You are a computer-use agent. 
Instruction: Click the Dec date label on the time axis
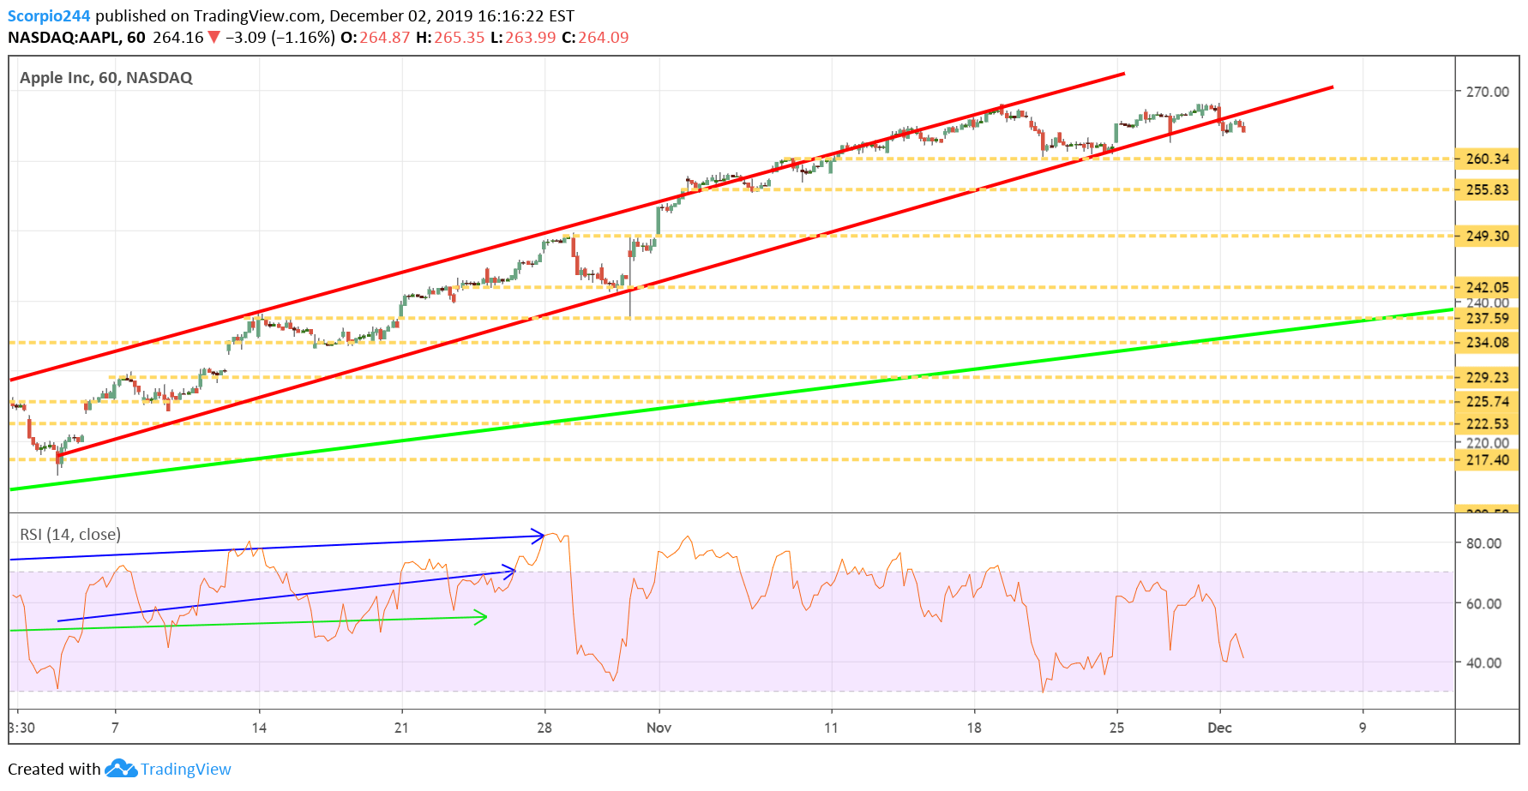(x=1219, y=728)
